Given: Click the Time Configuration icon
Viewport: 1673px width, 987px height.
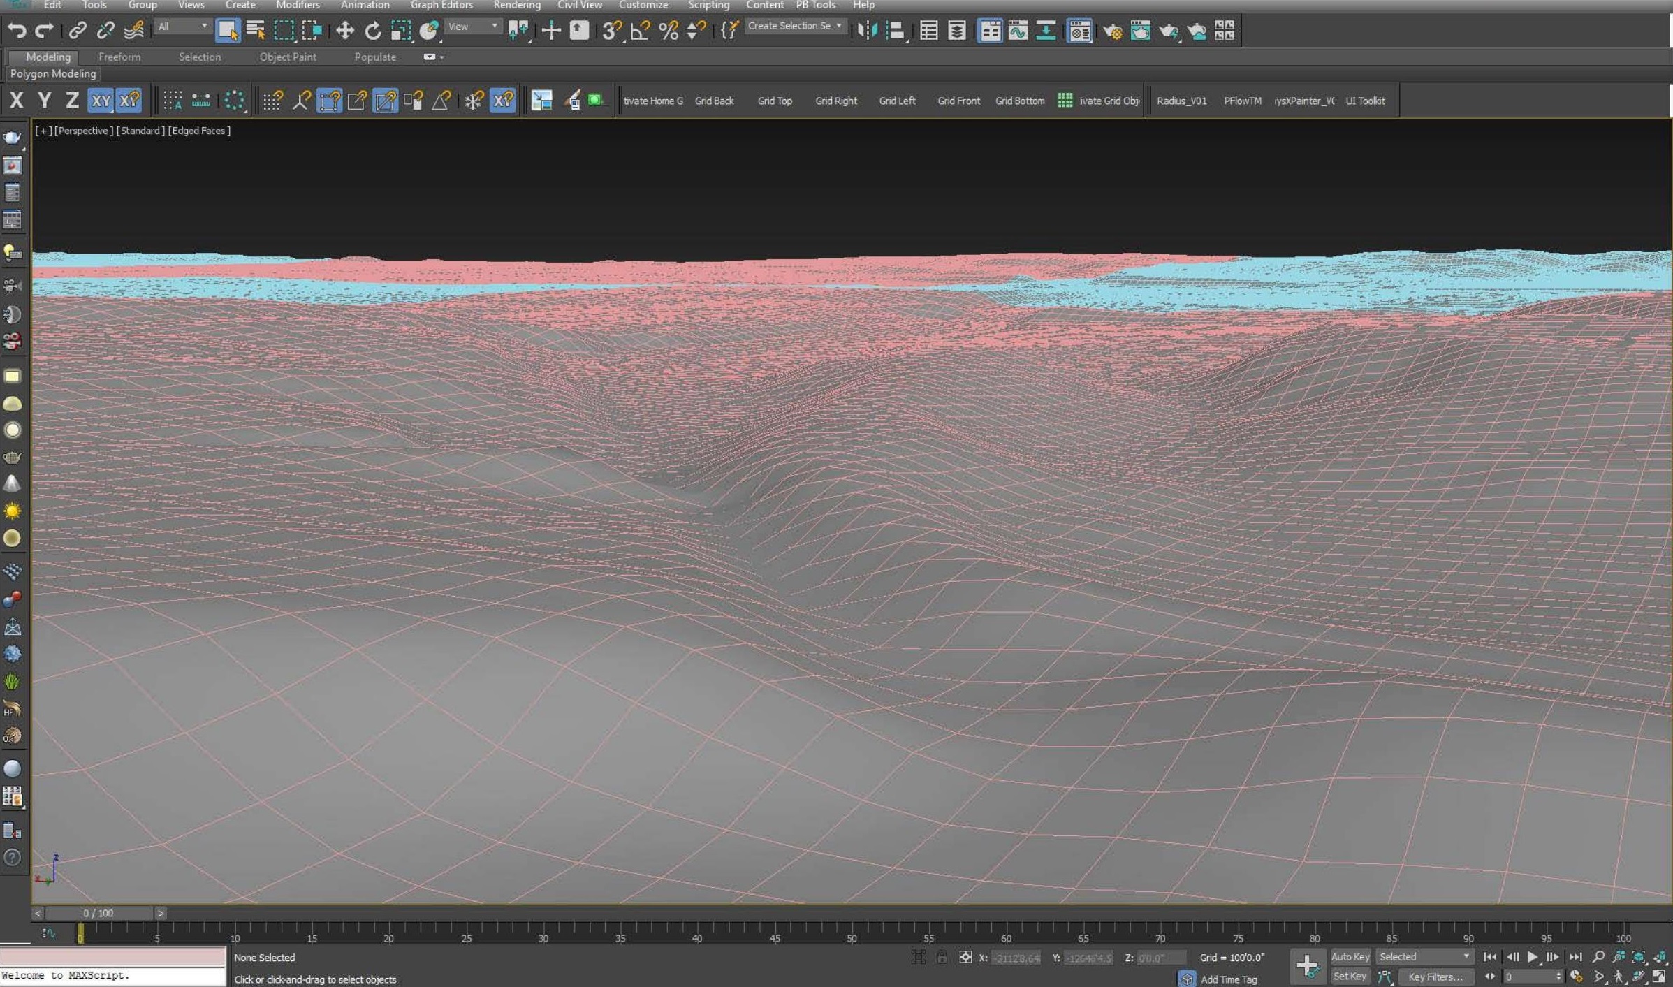Looking at the screenshot, I should [x=1577, y=977].
